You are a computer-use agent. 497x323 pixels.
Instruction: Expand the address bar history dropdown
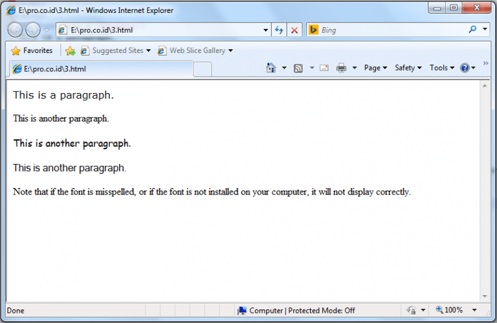[265, 30]
